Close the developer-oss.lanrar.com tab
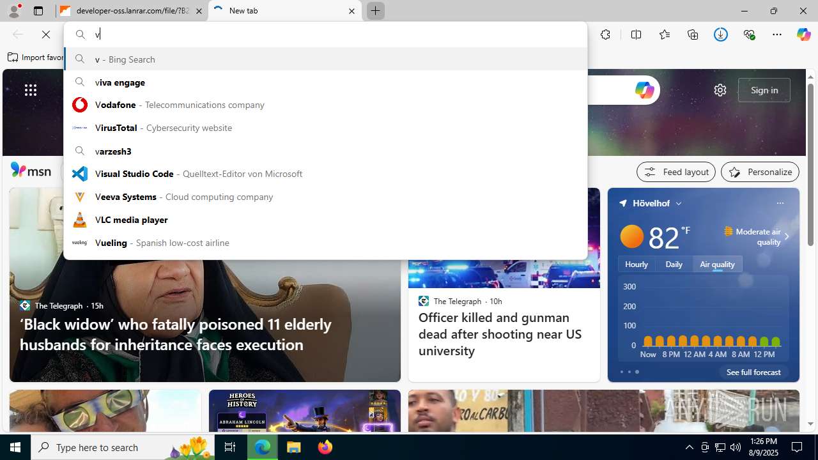818x460 pixels. pos(199,11)
